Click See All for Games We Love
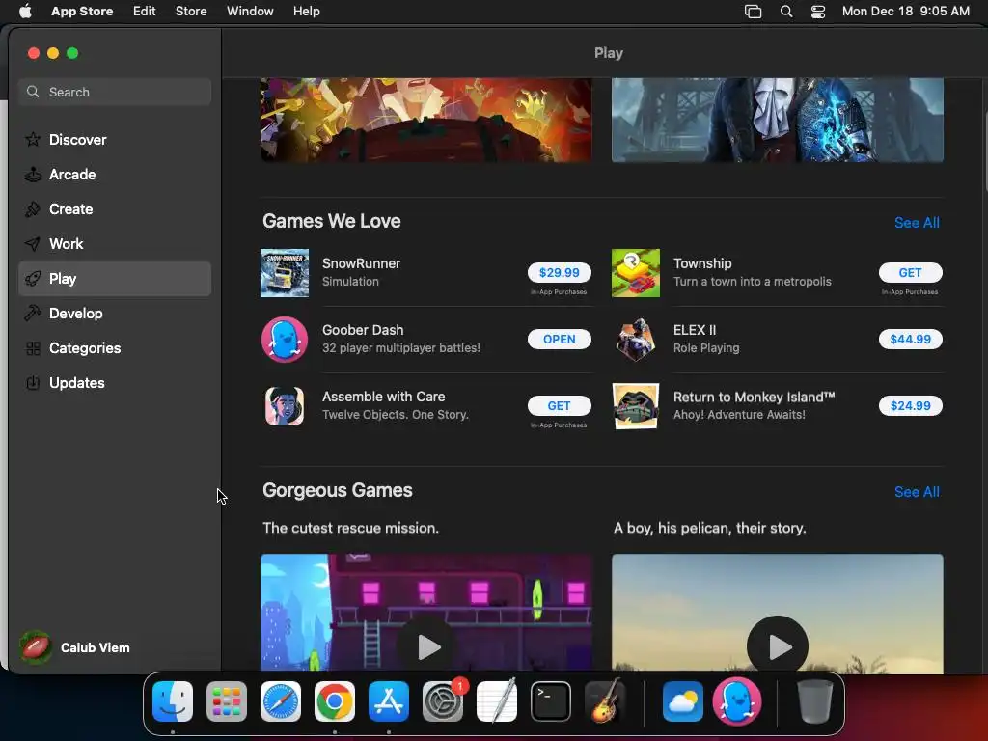Screen dimensions: 988x741 pyautogui.click(x=917, y=223)
